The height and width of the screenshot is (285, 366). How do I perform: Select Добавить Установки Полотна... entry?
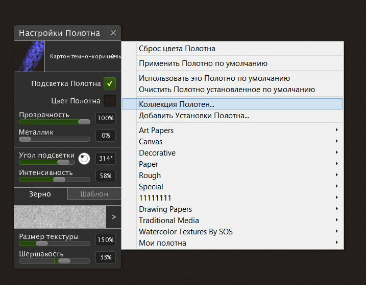point(232,116)
